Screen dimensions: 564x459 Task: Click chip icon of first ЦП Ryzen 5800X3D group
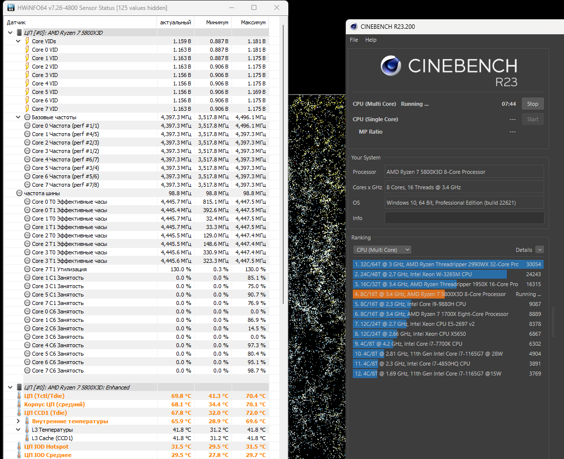pyautogui.click(x=19, y=33)
